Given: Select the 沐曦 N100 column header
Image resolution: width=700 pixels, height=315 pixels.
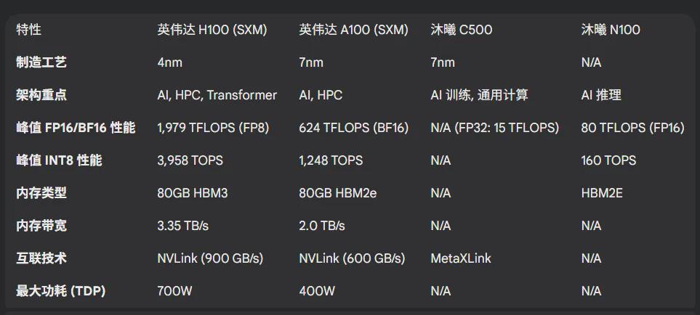Looking at the screenshot, I should (611, 30).
